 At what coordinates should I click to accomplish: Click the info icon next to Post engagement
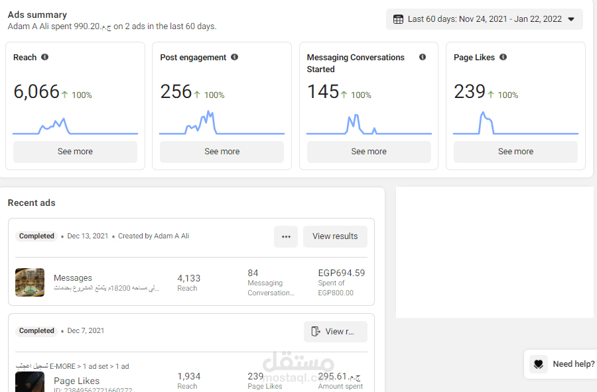(235, 57)
